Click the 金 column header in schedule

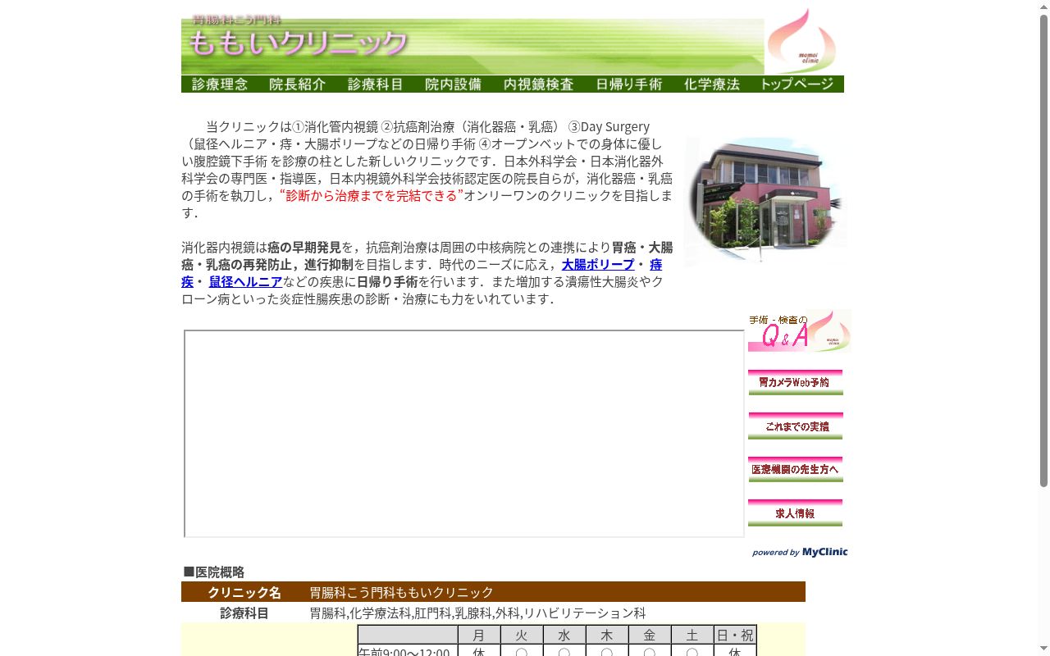650,635
